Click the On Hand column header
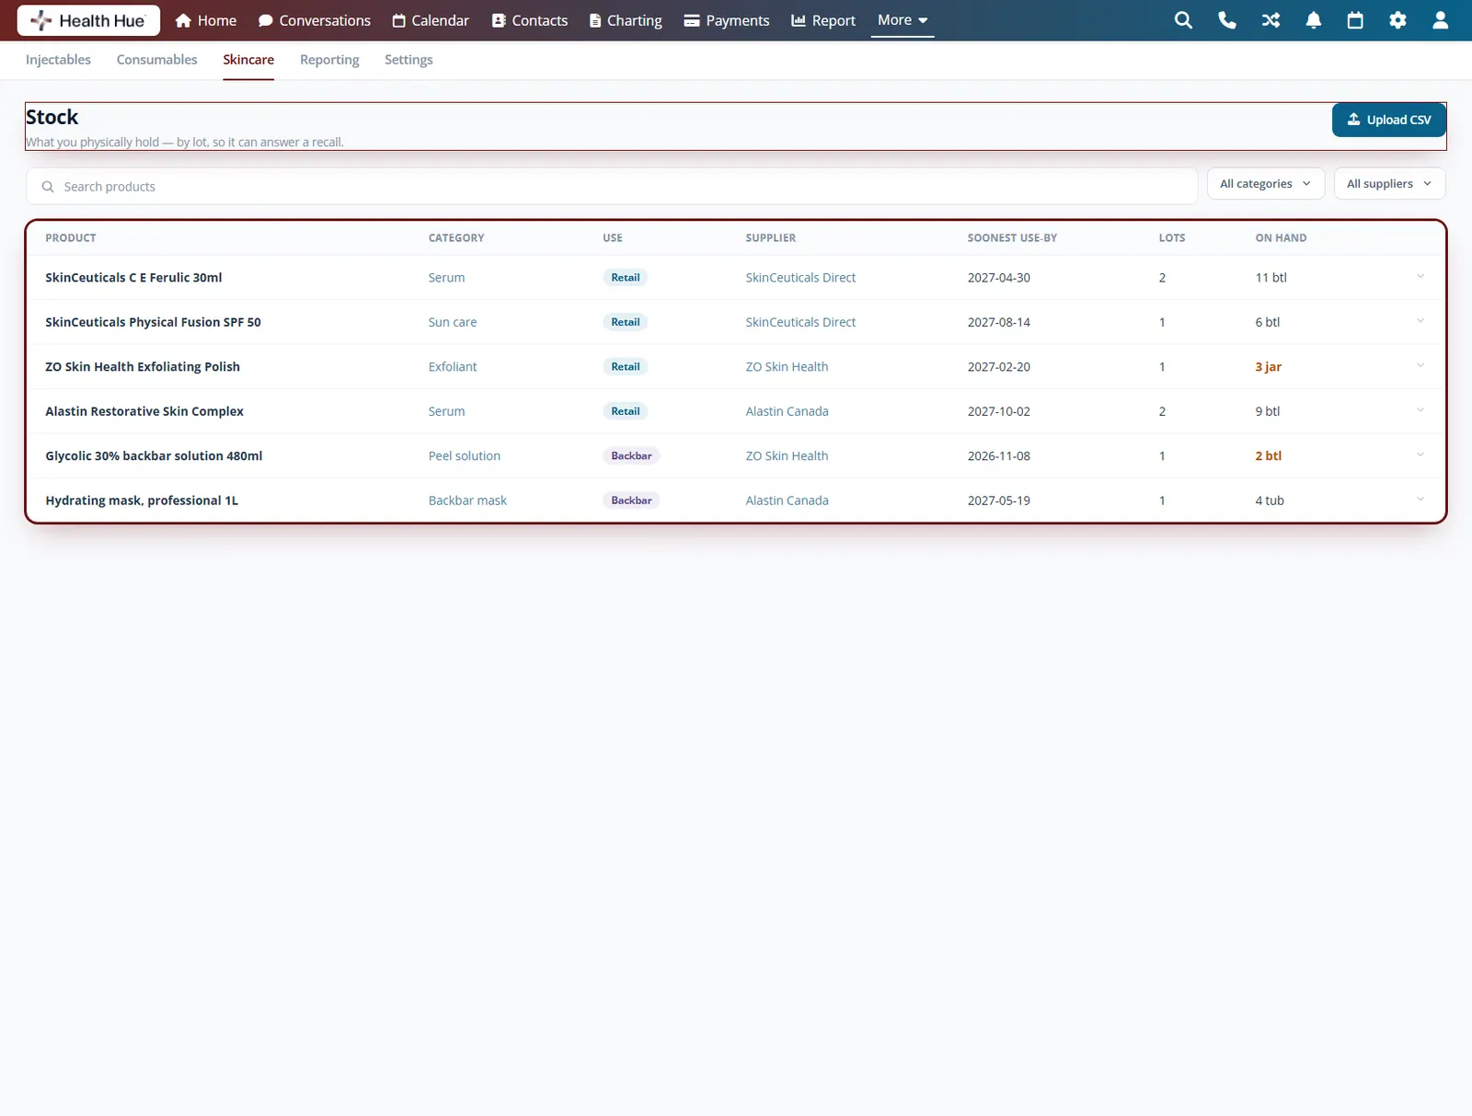This screenshot has width=1472, height=1116. coord(1281,237)
